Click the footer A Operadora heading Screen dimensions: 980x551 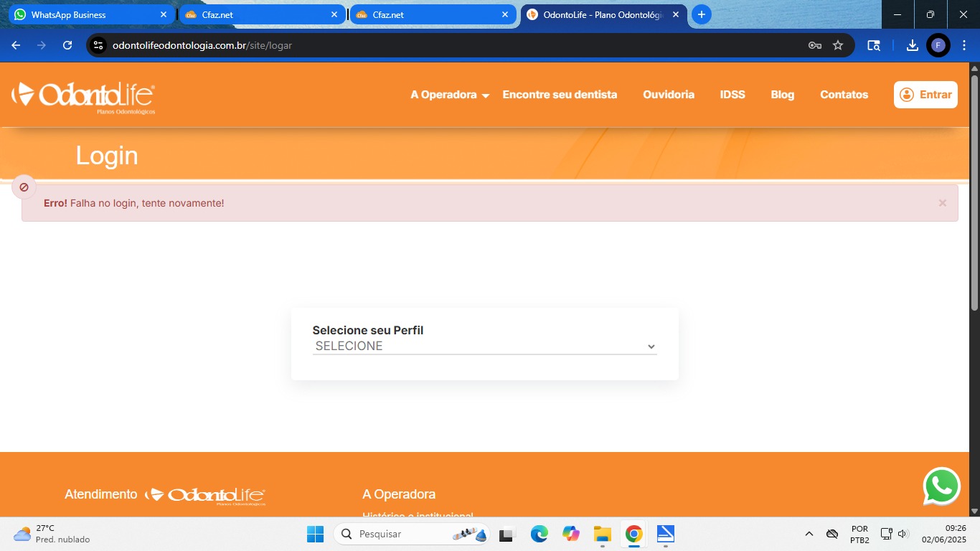(x=399, y=494)
